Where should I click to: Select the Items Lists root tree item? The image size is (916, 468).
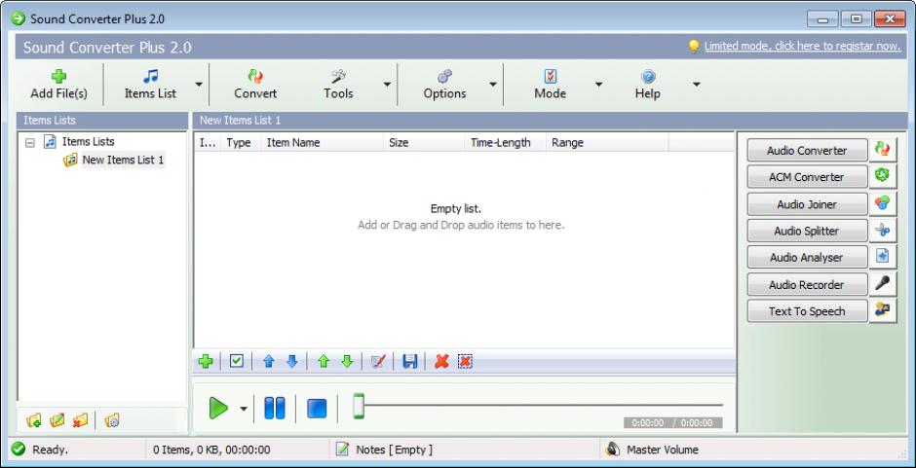[x=89, y=142]
